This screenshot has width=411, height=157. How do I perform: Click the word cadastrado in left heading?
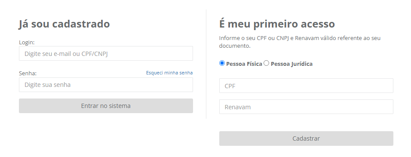[x=81, y=24]
